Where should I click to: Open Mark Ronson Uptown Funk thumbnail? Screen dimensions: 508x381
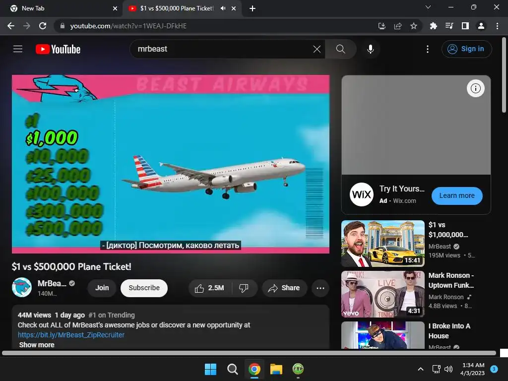point(383,294)
